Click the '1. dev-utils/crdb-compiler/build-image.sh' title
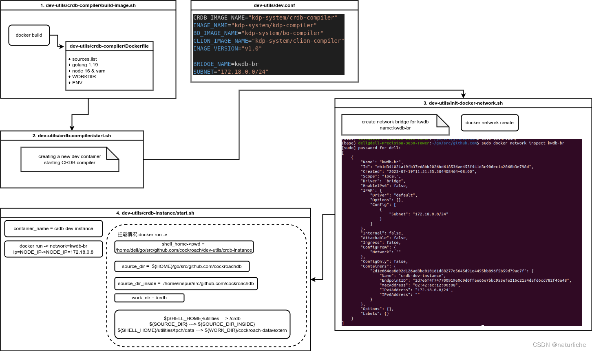This screenshot has height=351, width=592. pyautogui.click(x=88, y=5)
